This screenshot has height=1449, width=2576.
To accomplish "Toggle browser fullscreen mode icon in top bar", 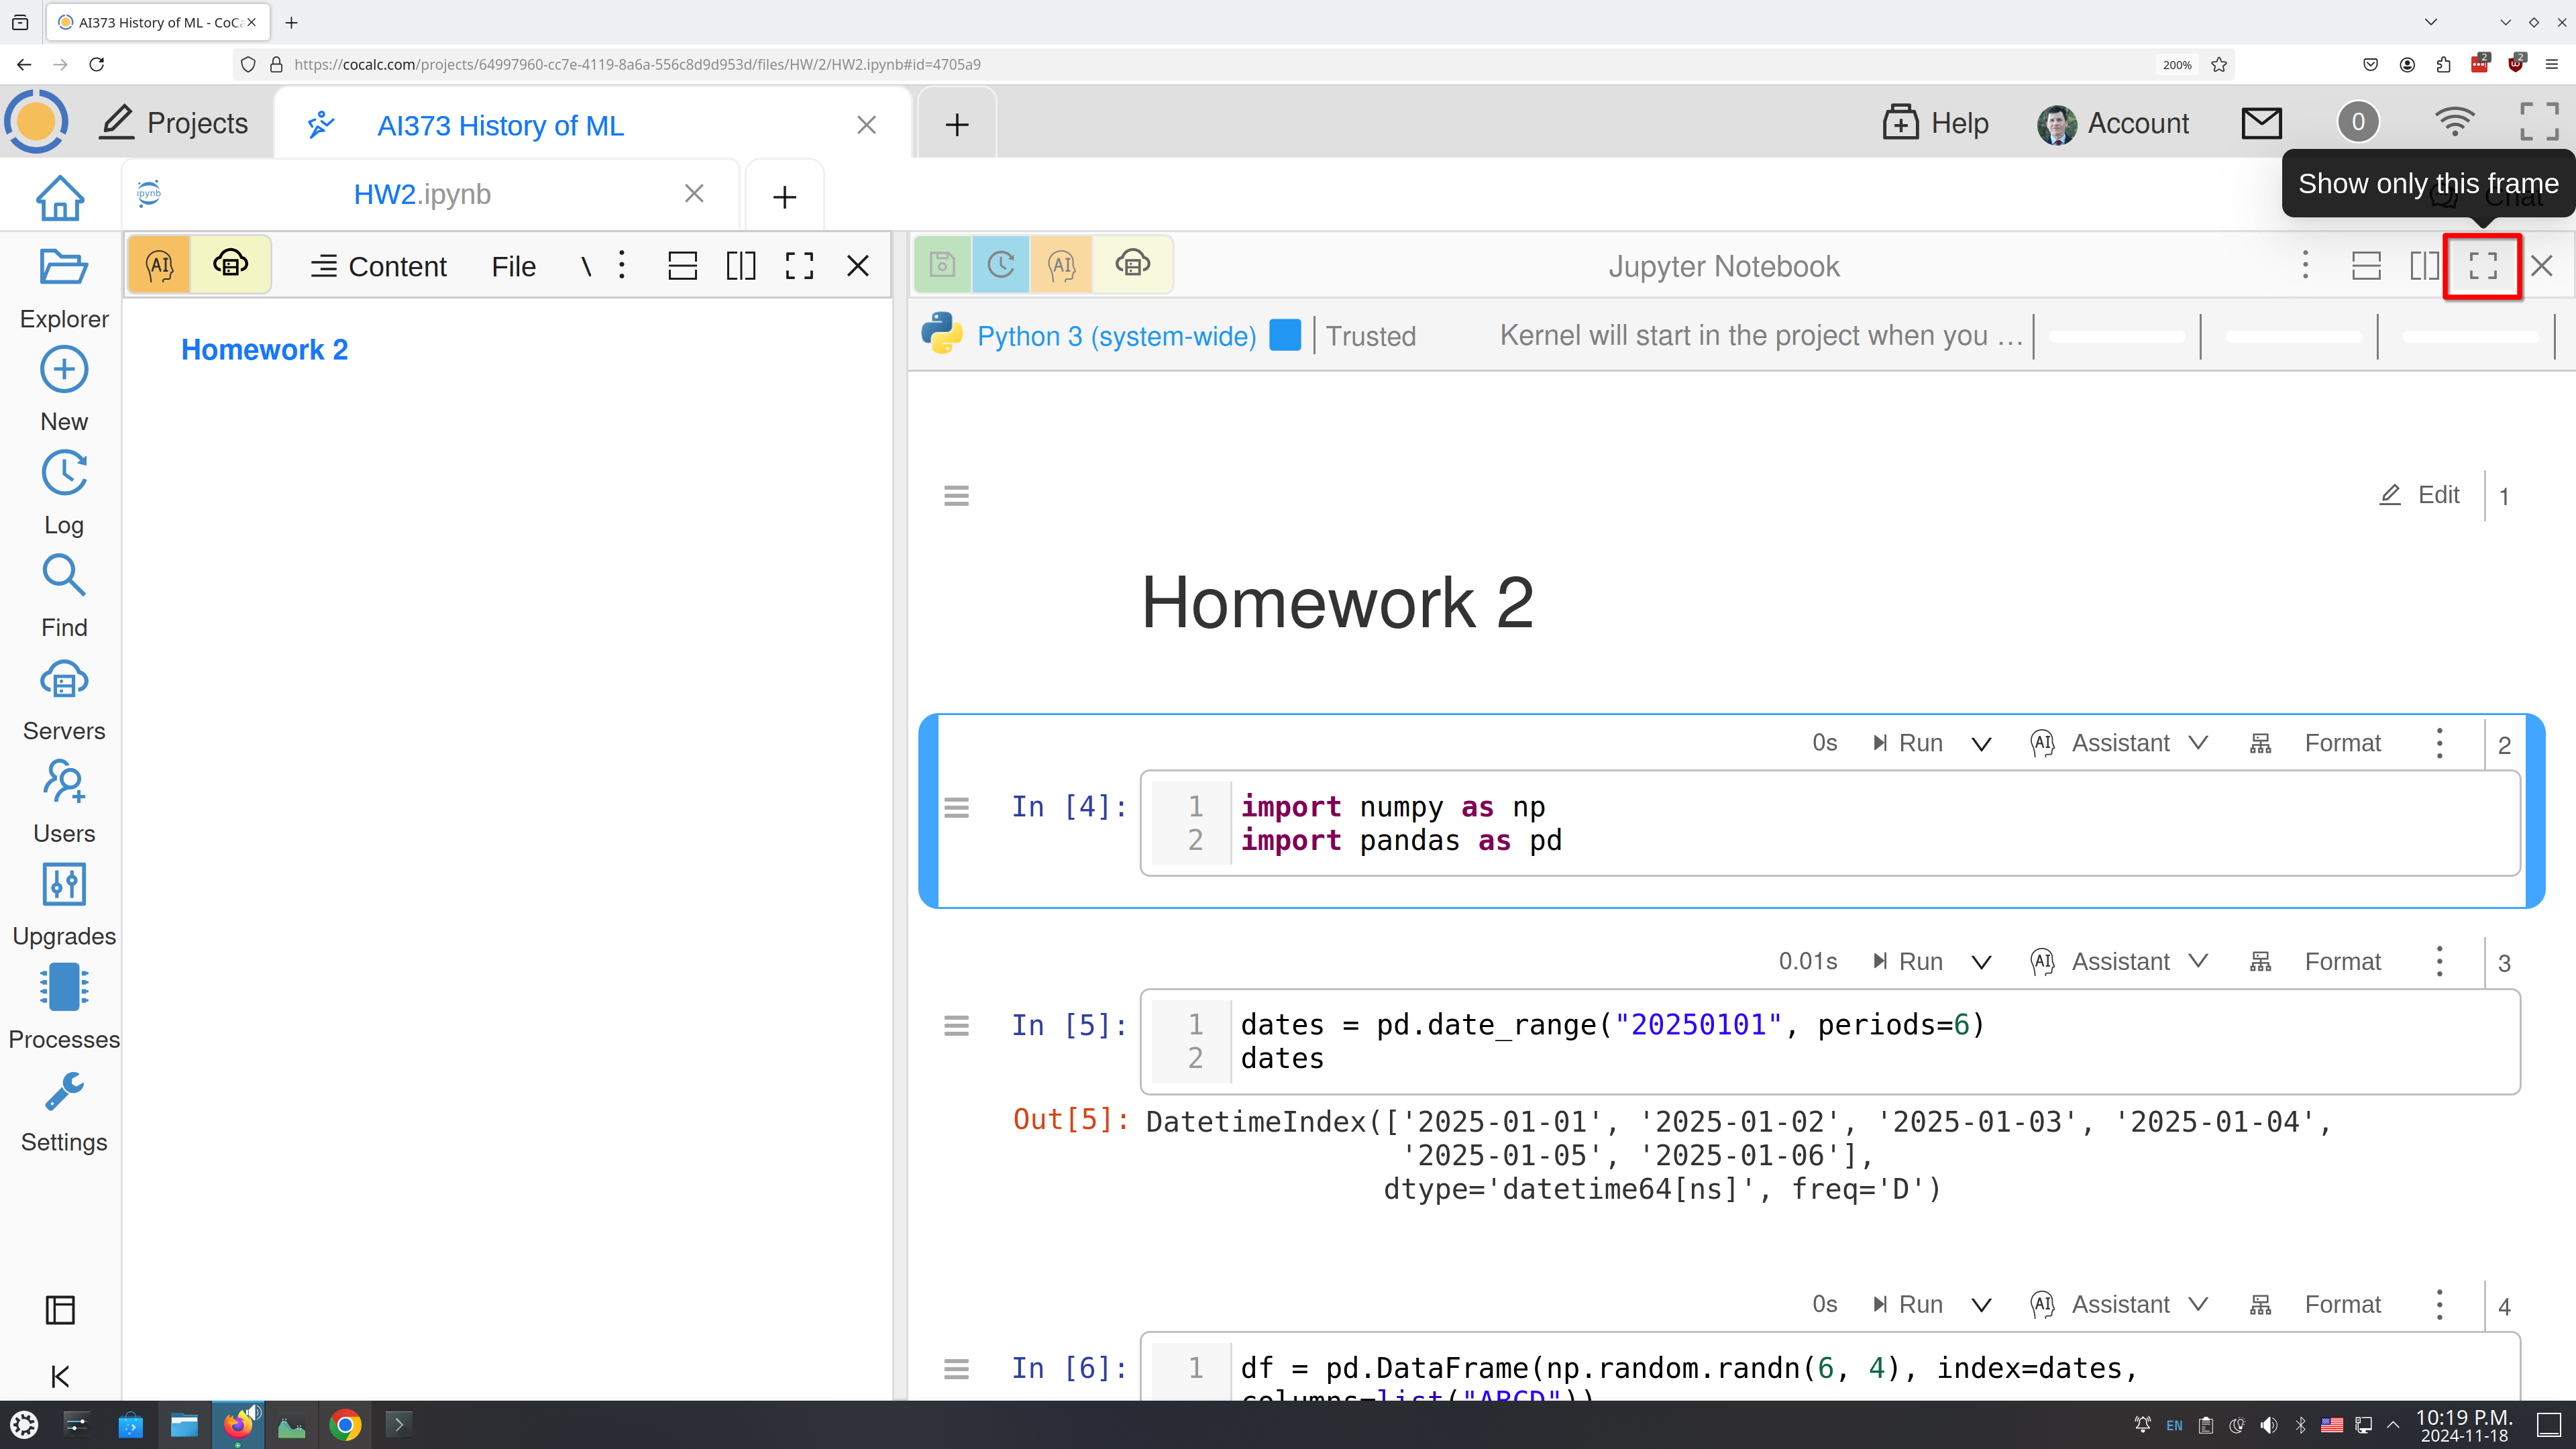I will [2538, 123].
